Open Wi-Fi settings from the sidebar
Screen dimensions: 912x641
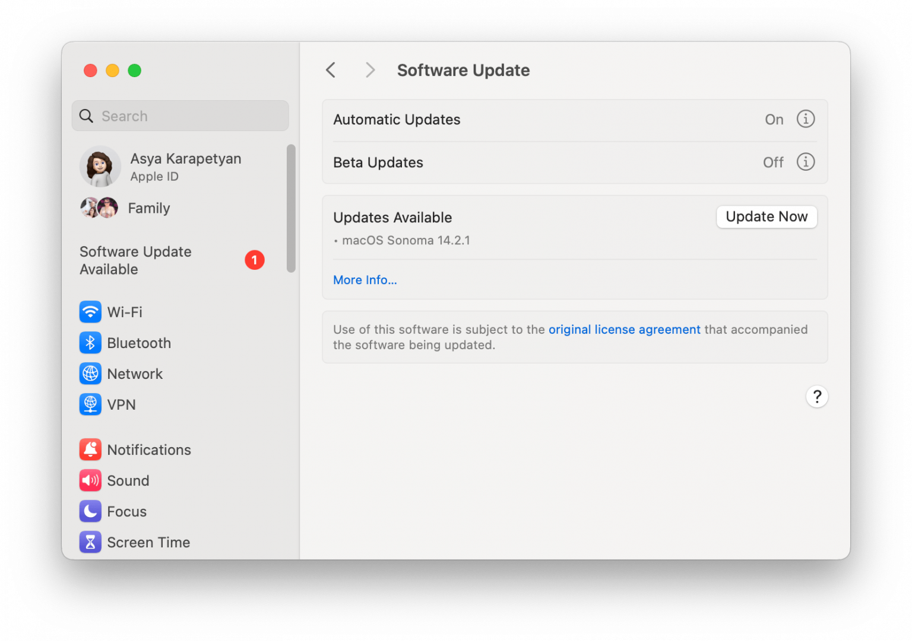tap(90, 311)
